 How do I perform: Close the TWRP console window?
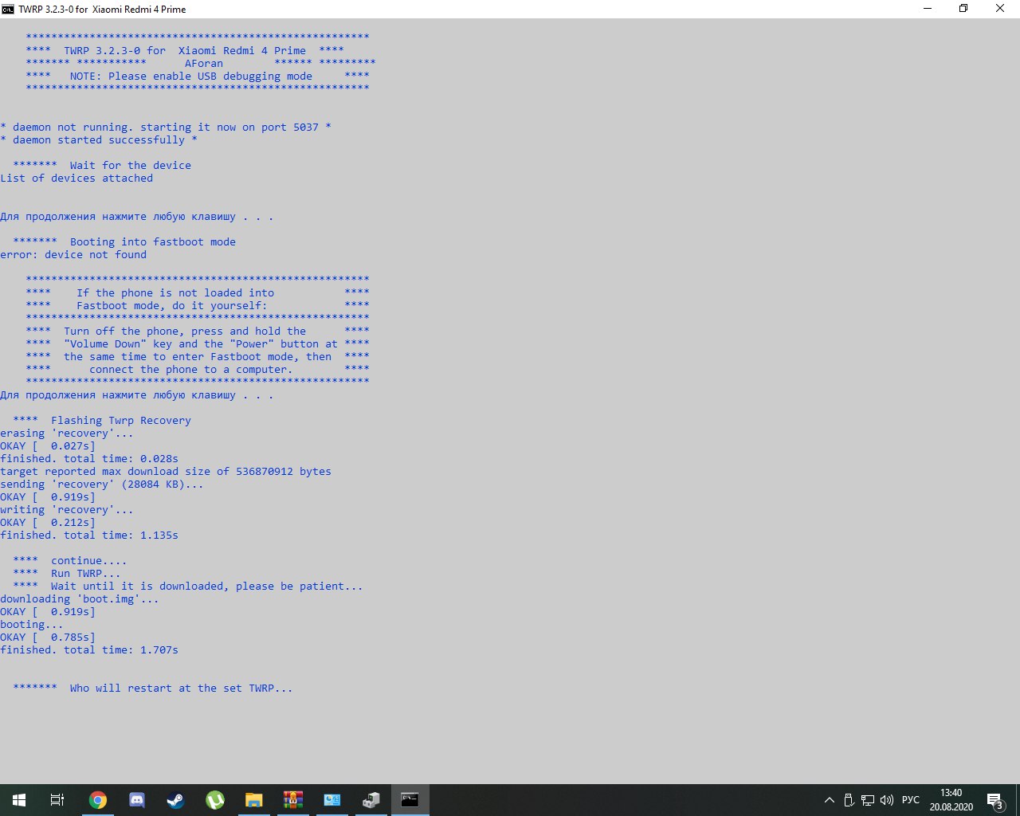1000,9
